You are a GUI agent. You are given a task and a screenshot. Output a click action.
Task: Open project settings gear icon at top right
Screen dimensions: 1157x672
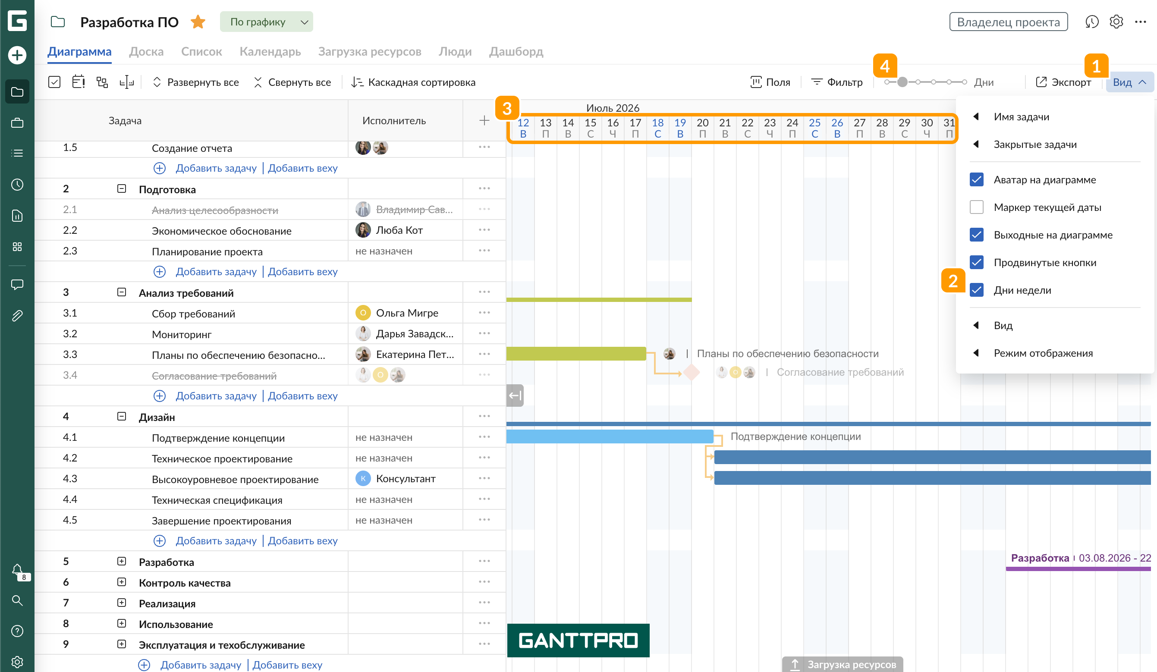tap(1116, 22)
